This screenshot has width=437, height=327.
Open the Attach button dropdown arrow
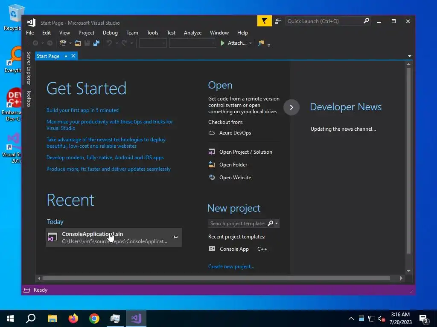click(x=250, y=43)
